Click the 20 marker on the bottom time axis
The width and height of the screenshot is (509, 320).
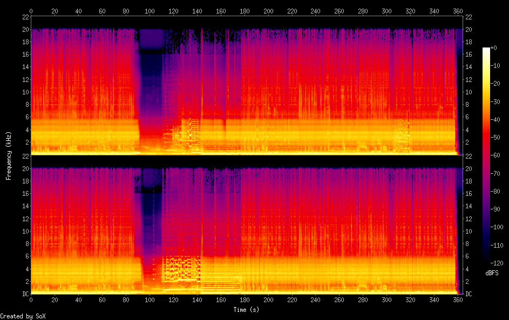pyautogui.click(x=55, y=299)
